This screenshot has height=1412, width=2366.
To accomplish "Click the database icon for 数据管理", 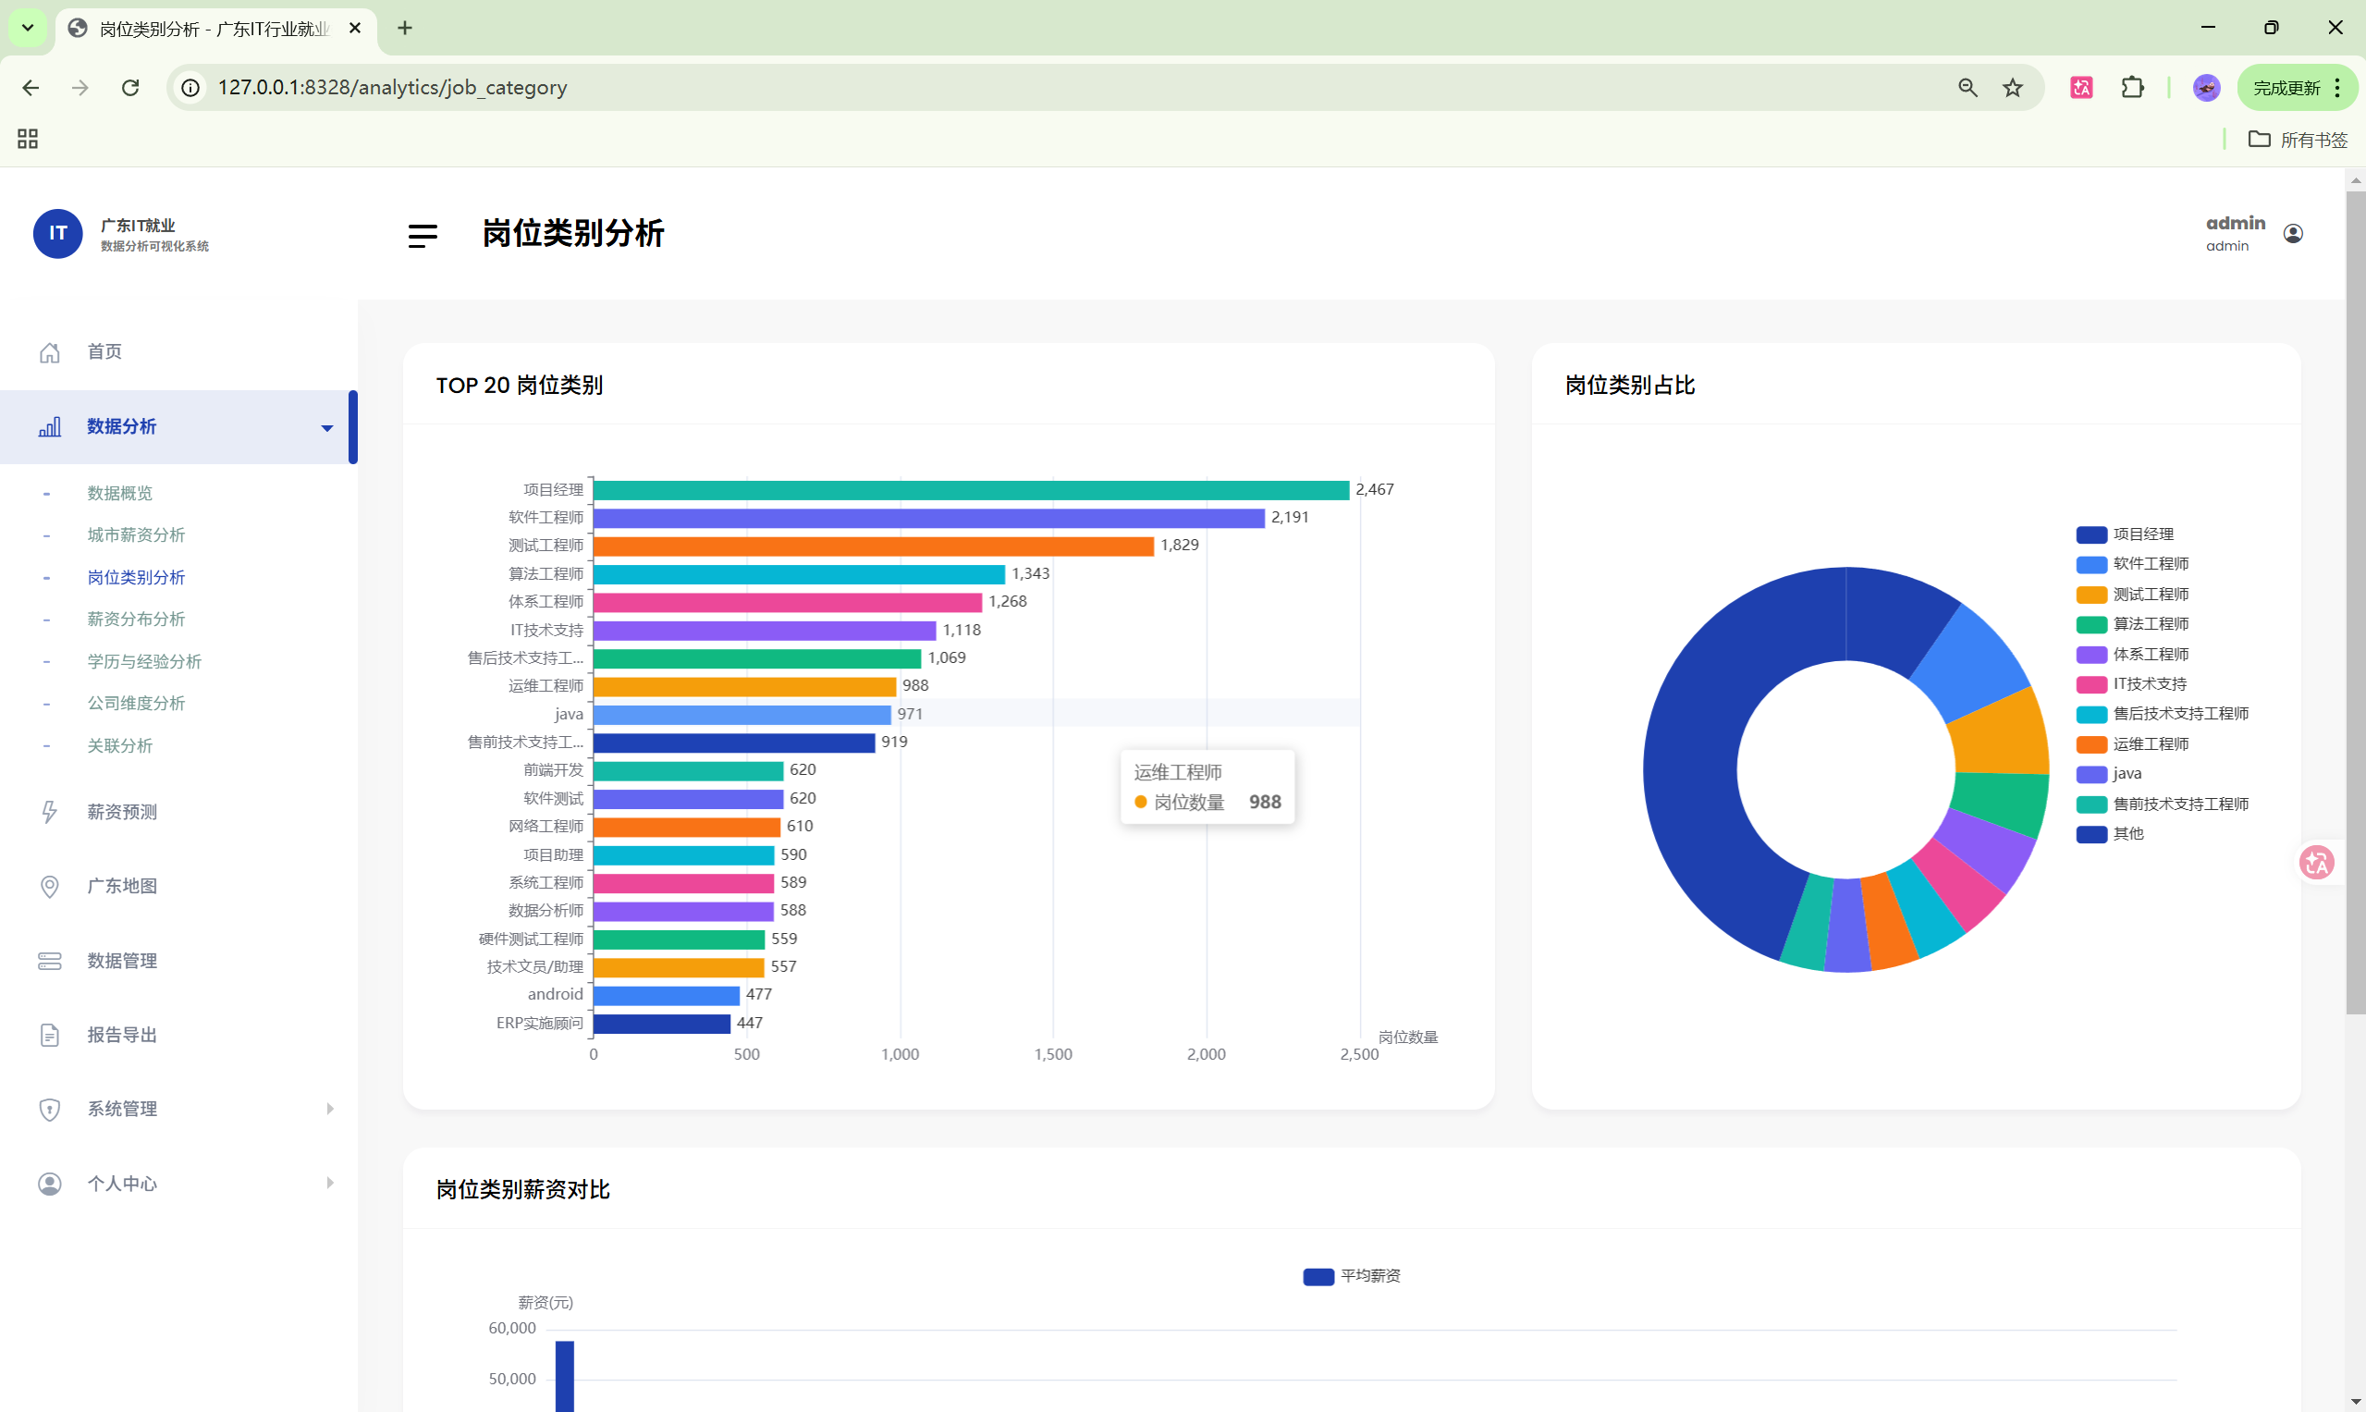I will click(x=50, y=961).
